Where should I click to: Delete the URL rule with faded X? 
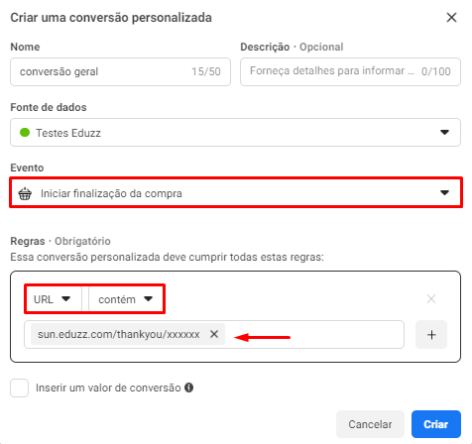[431, 299]
